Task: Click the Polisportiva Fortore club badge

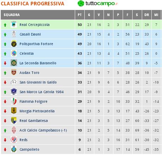Action: pyautogui.click(x=14, y=44)
